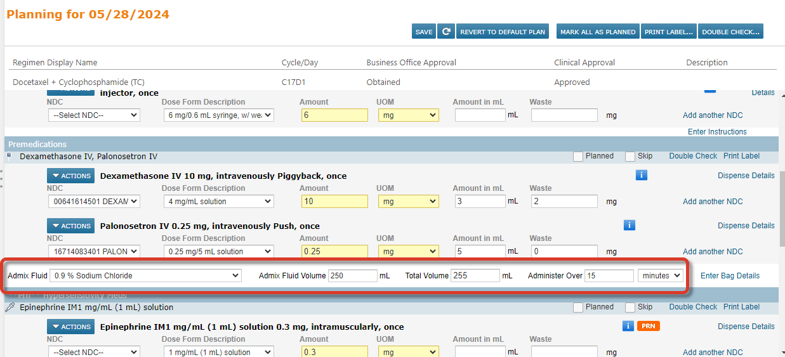The width and height of the screenshot is (785, 357).
Task: Click Revert to Default Plan
Action: [x=503, y=32]
